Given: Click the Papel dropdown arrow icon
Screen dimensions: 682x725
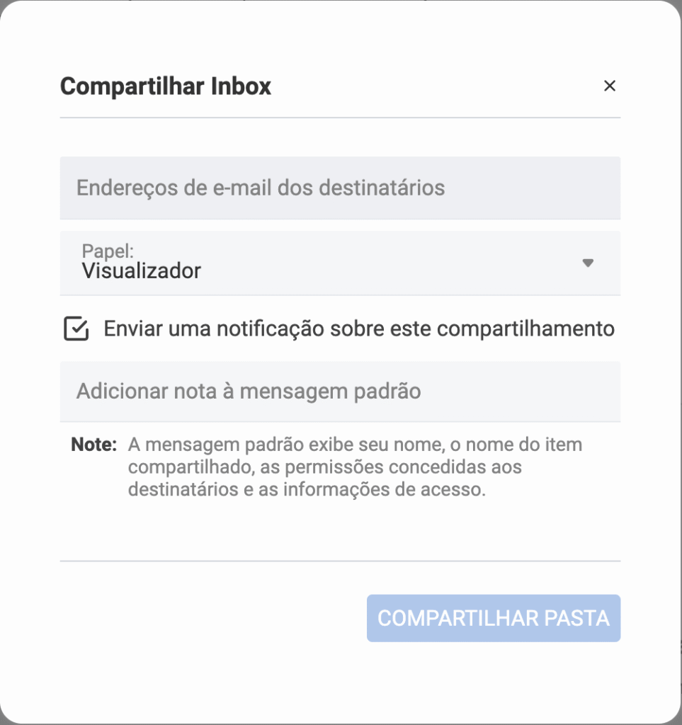Looking at the screenshot, I should [x=587, y=263].
